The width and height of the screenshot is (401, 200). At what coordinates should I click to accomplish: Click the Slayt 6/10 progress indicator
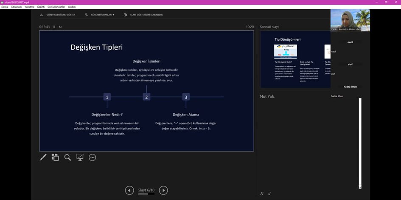146,190
